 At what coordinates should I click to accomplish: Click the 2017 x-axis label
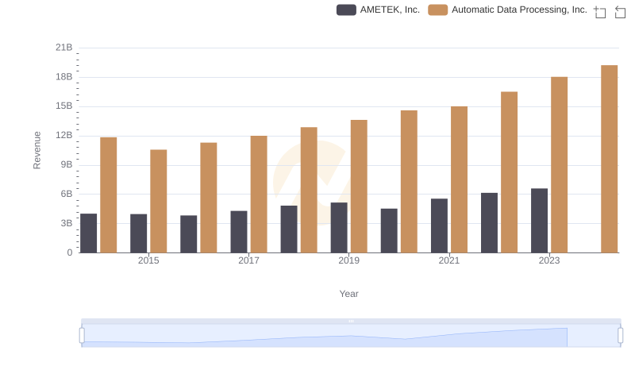(x=248, y=260)
